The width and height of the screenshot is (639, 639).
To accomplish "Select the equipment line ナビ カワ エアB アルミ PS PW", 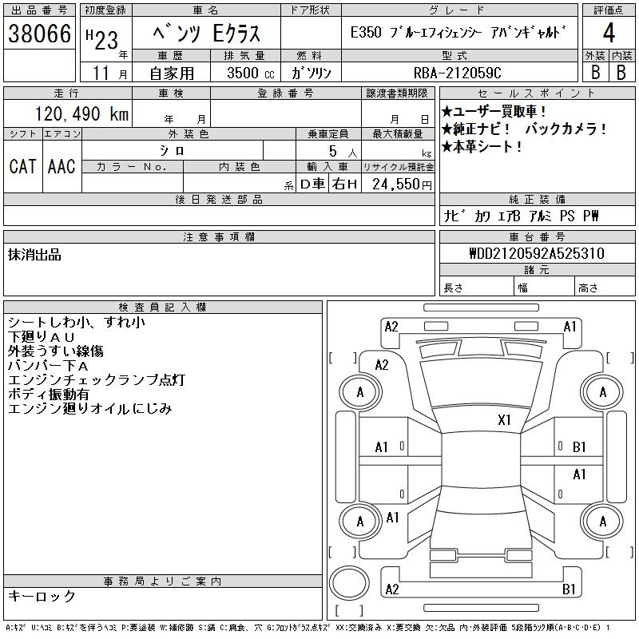I will coord(521,216).
